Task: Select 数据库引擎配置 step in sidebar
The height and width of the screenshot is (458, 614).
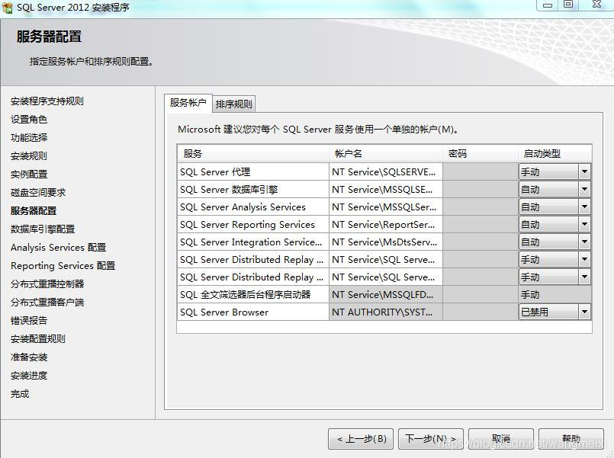Action: [43, 229]
